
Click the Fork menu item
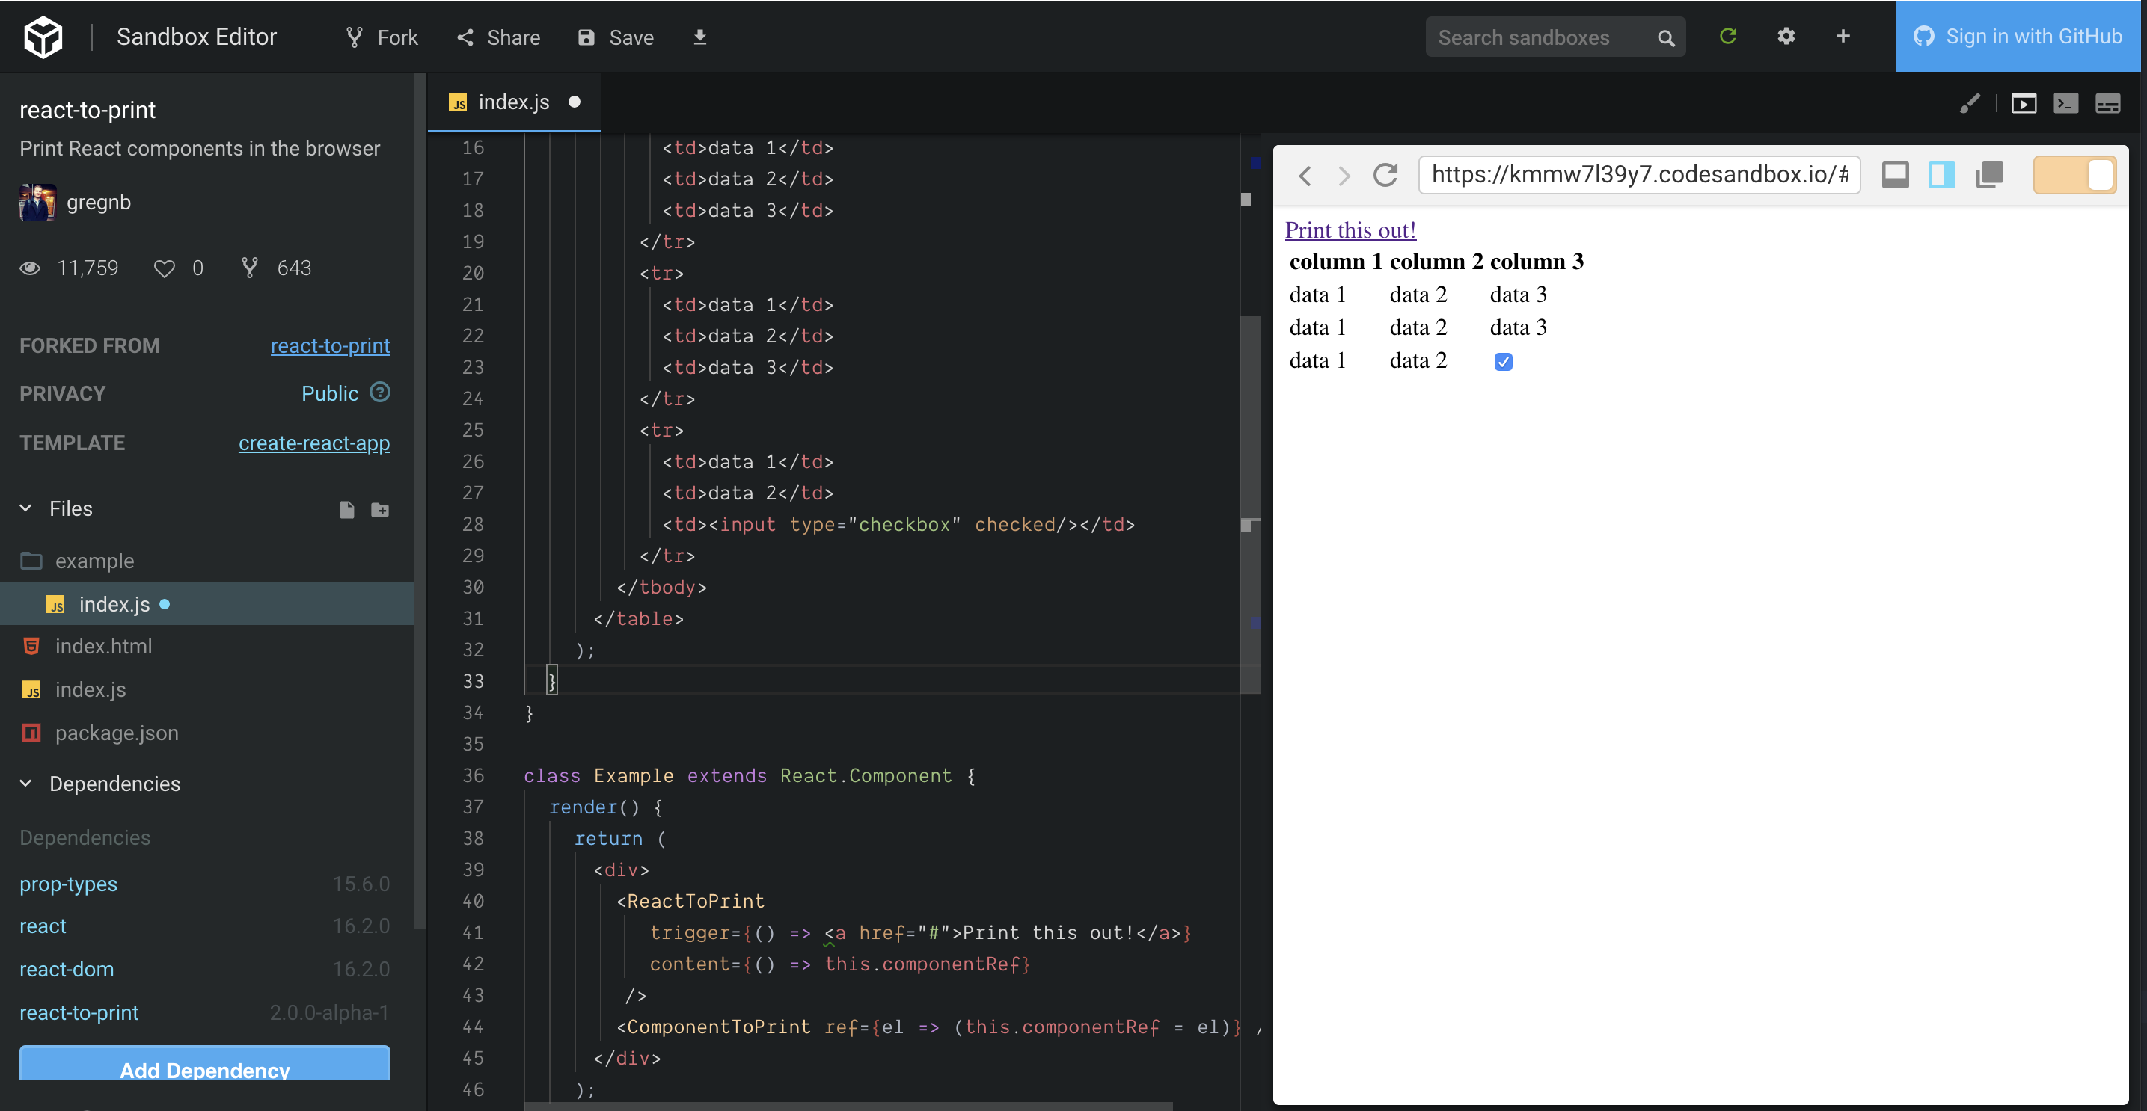coord(380,37)
